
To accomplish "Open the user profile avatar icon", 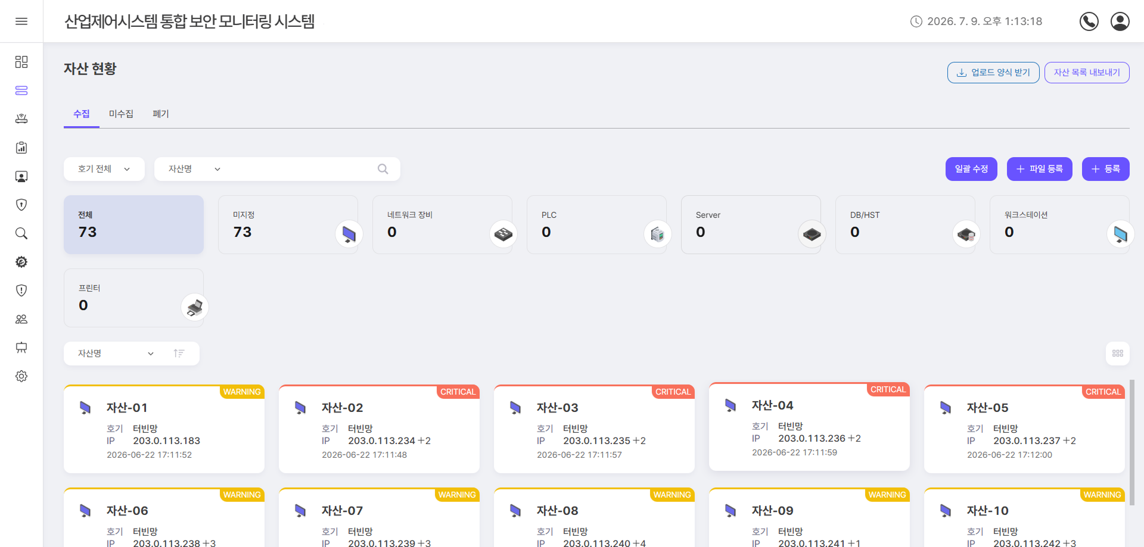I will (1120, 21).
